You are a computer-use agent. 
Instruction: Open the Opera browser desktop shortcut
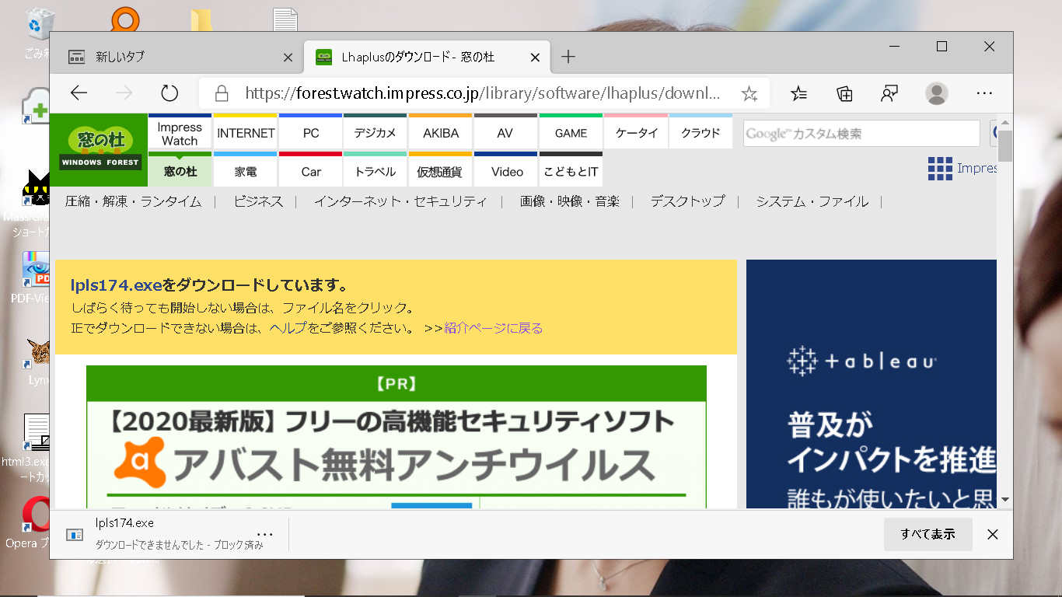coord(36,522)
